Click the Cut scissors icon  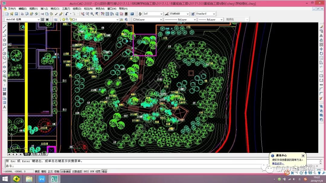(x=42, y=14)
